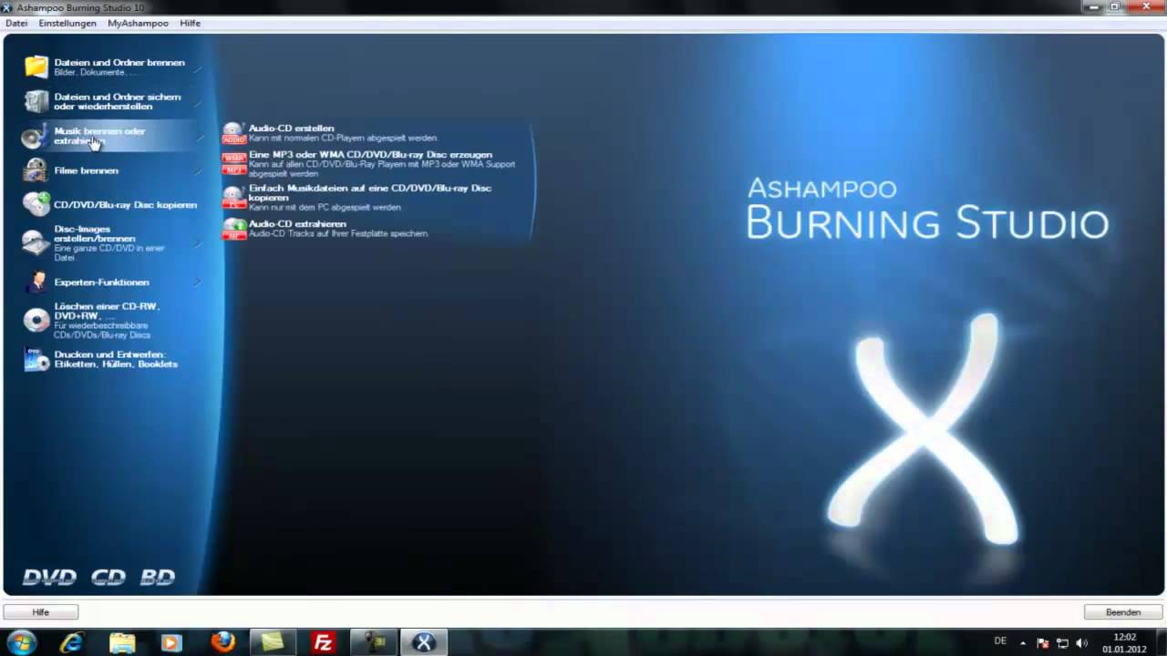The height and width of the screenshot is (656, 1167).
Task: Select Dateien und Ordner brennen folder icon
Action: [x=36, y=67]
